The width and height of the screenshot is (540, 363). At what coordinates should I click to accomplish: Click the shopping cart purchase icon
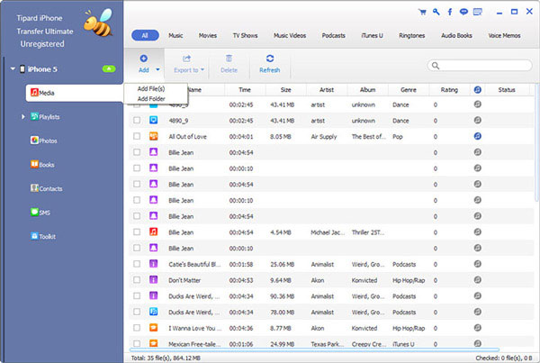coord(422,14)
